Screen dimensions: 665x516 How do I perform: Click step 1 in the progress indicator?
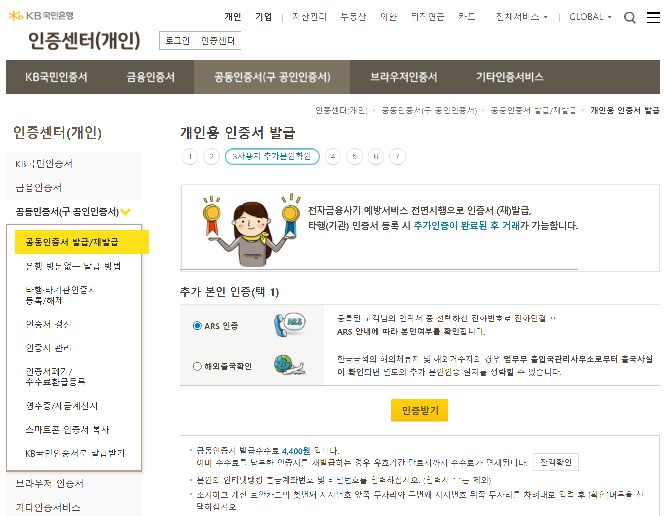190,157
